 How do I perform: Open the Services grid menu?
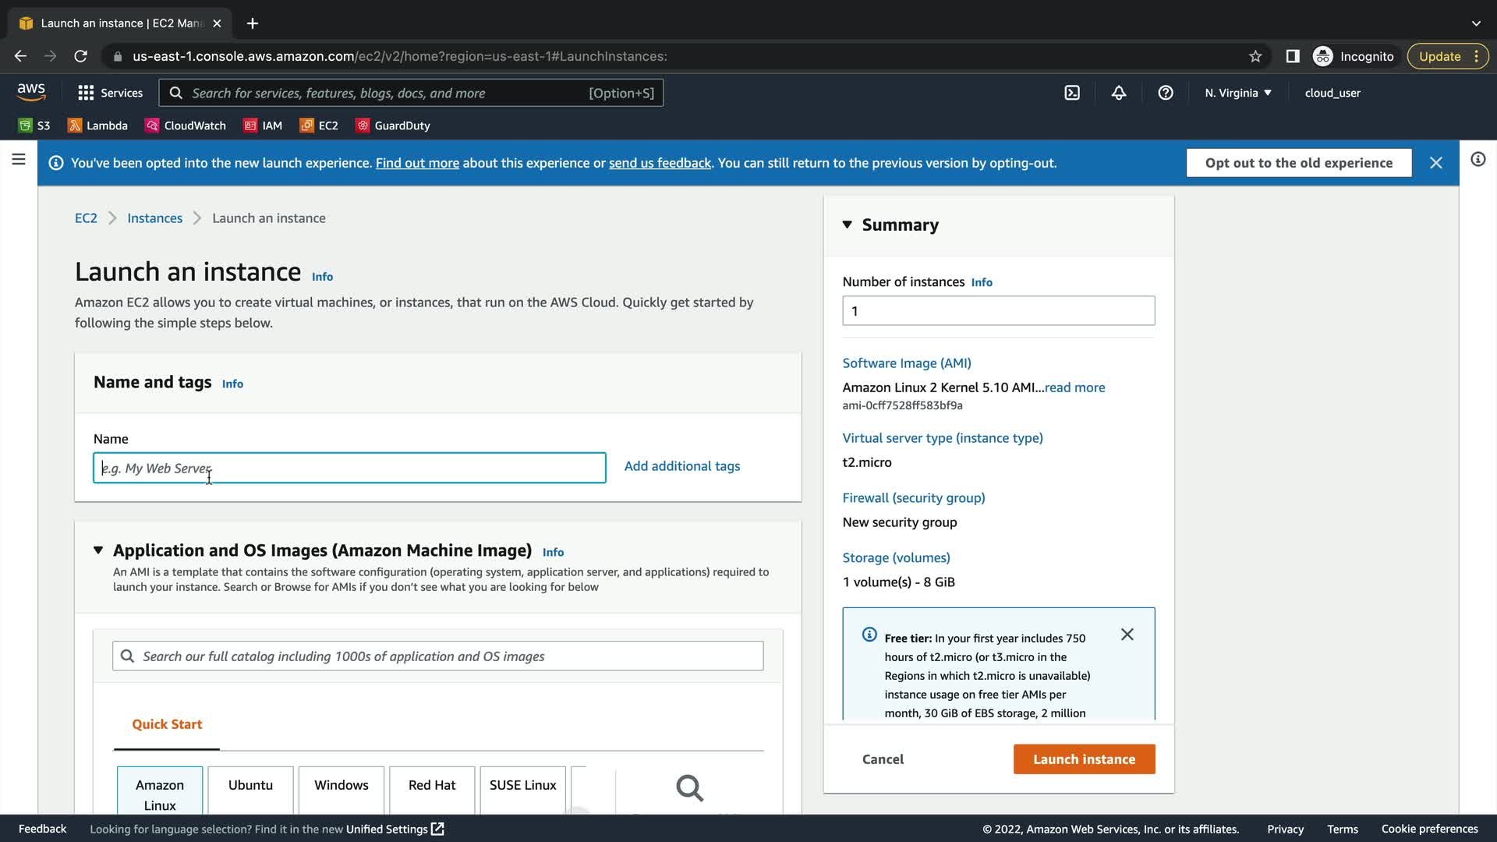point(110,93)
